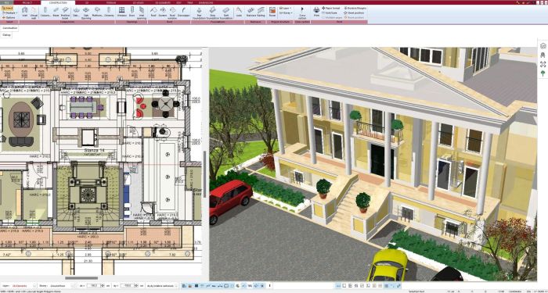
Task: Click the dy value input field
Action: 127,286
